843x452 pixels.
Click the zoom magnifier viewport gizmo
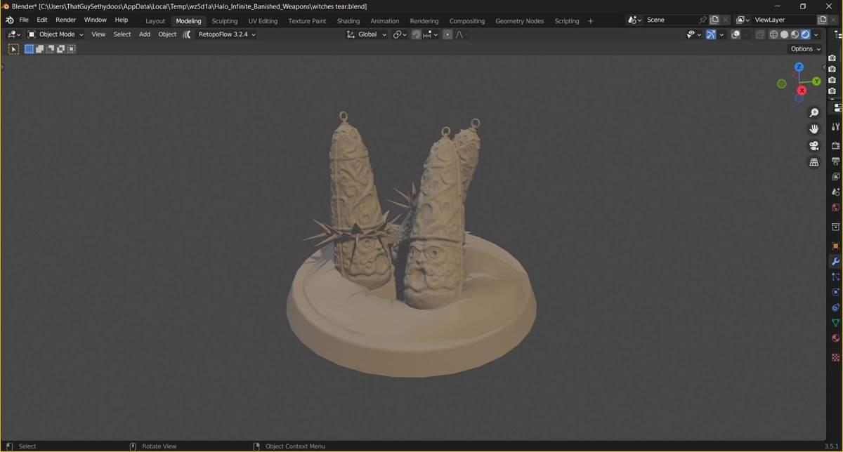tap(814, 113)
